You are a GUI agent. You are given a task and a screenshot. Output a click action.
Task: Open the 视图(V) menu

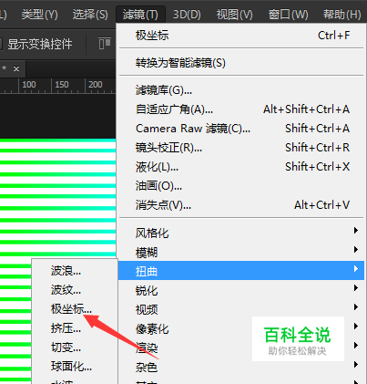234,15
